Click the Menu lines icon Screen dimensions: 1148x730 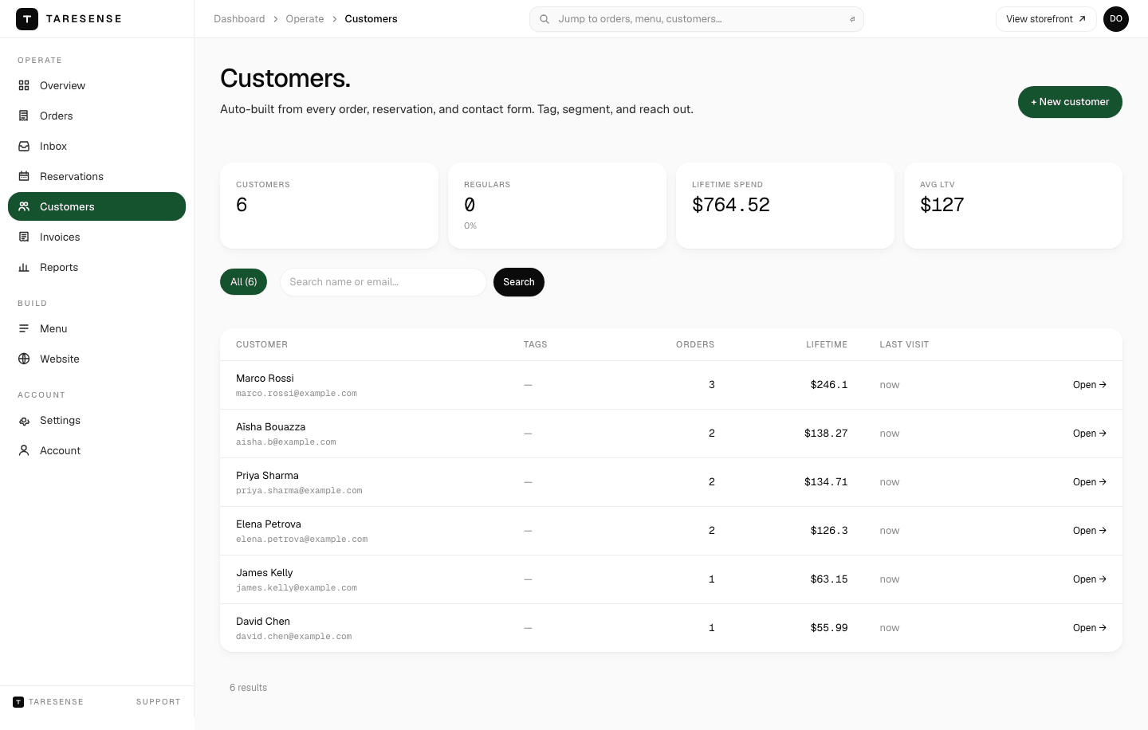24,328
